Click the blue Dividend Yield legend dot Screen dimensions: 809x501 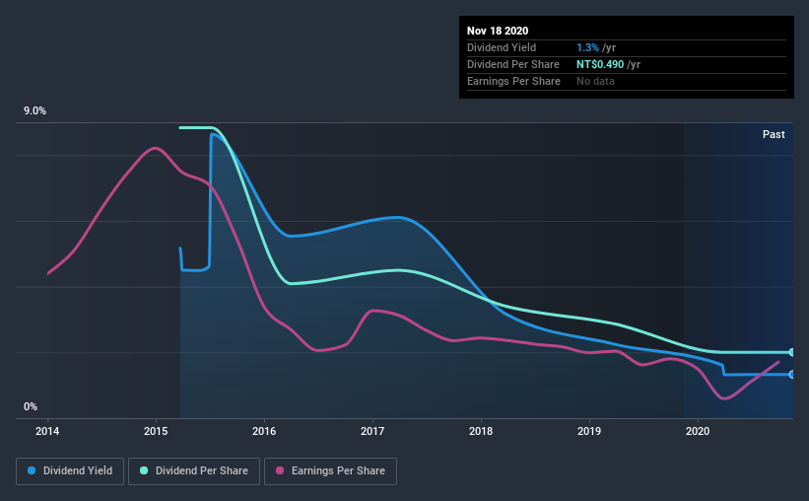point(32,470)
